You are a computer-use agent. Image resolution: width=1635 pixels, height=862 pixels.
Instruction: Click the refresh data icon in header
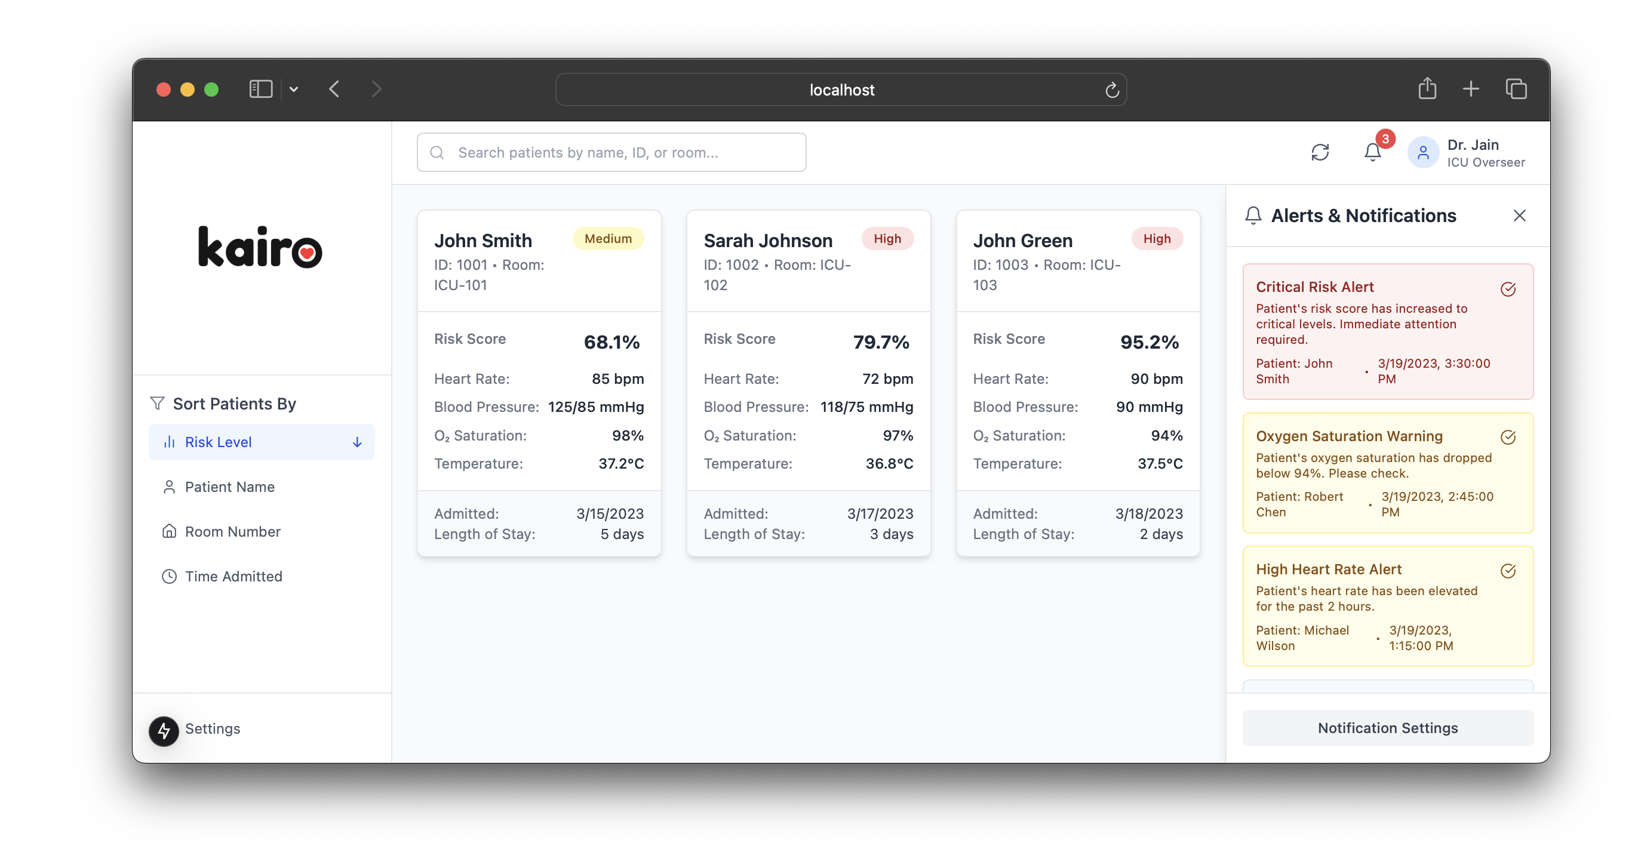coord(1320,152)
